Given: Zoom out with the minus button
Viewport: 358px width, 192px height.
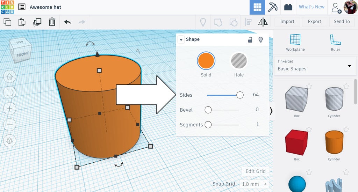Looking at the screenshot, I should tap(9, 125).
